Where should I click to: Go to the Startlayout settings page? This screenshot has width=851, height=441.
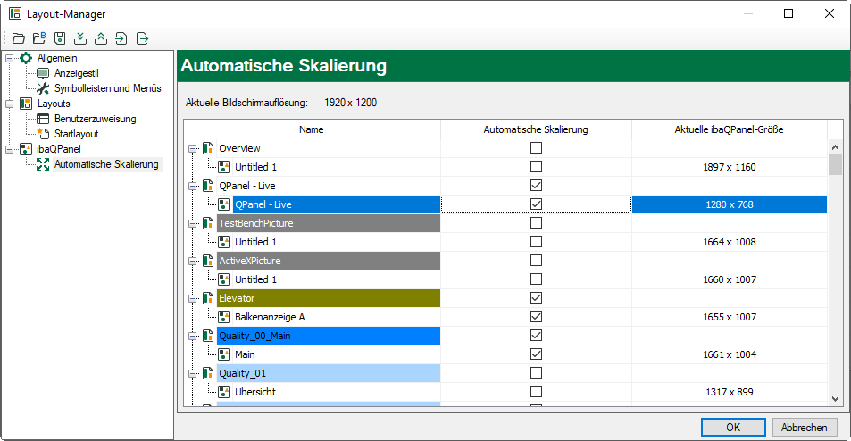click(x=76, y=134)
